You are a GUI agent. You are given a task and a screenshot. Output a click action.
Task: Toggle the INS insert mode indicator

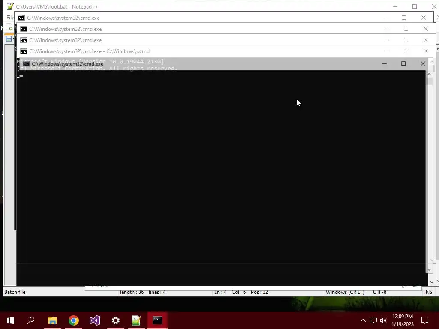point(428,292)
